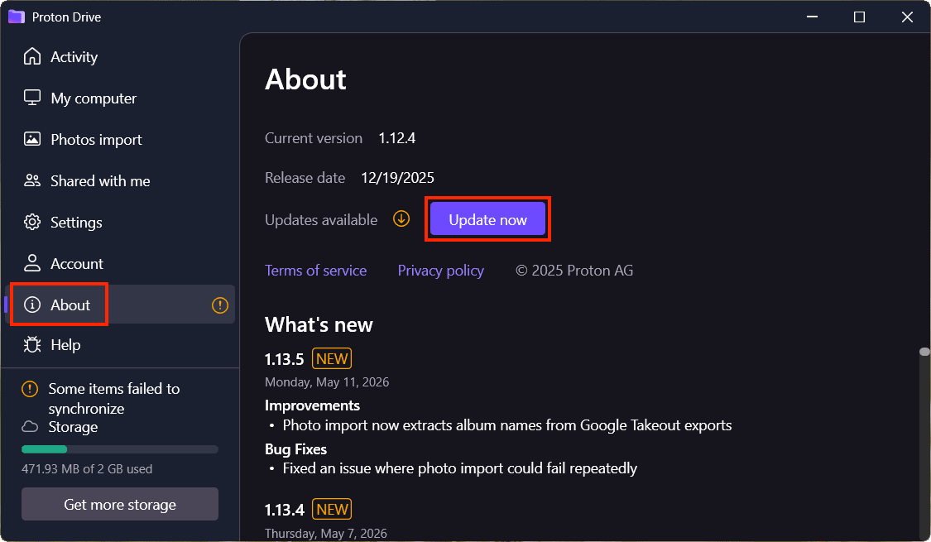The width and height of the screenshot is (931, 542).
Task: Click the Account person icon
Action: 32,263
